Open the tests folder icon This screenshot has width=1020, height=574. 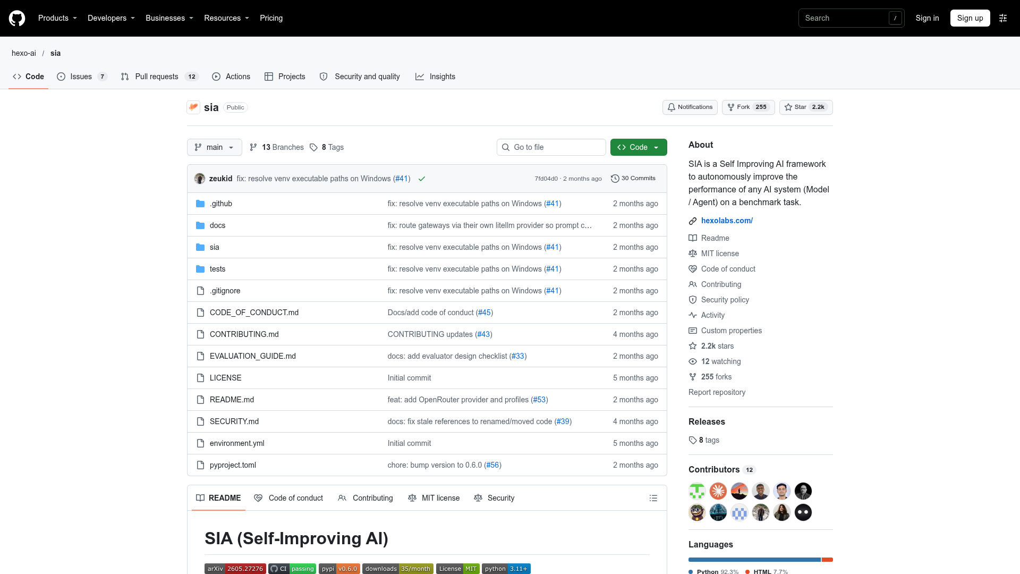tap(200, 269)
